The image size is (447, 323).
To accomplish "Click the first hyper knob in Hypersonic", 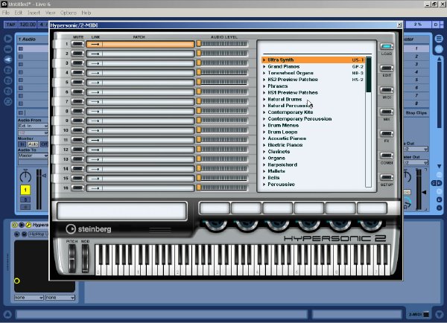I will pos(215,225).
